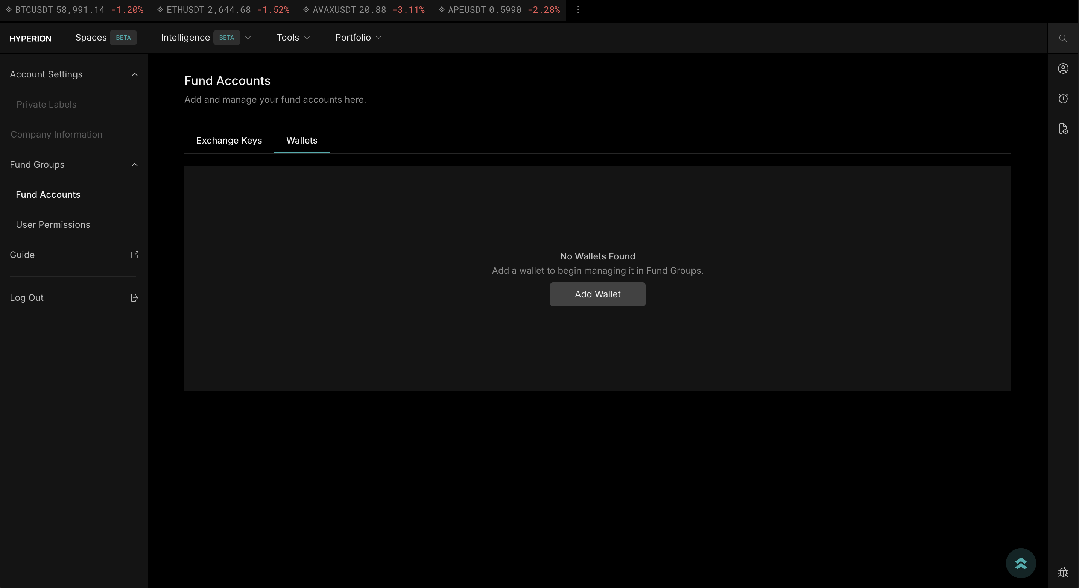Click the bug report icon
Screen dimensions: 1079x588
click(1063, 572)
